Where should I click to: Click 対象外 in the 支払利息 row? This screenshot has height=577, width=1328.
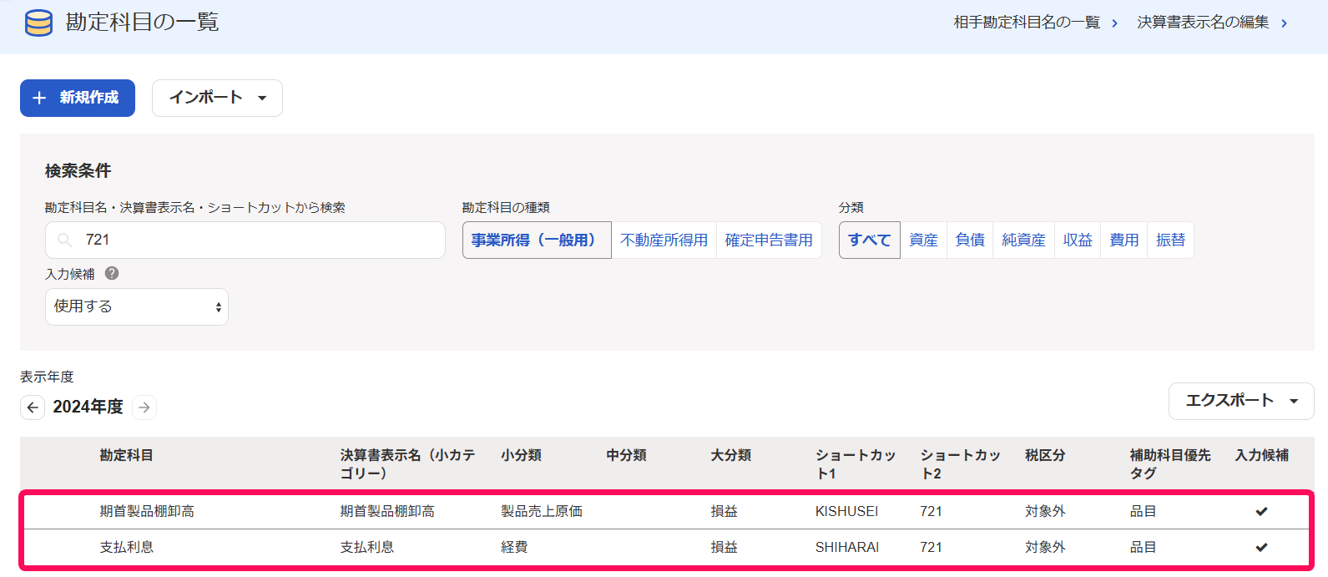[1045, 547]
